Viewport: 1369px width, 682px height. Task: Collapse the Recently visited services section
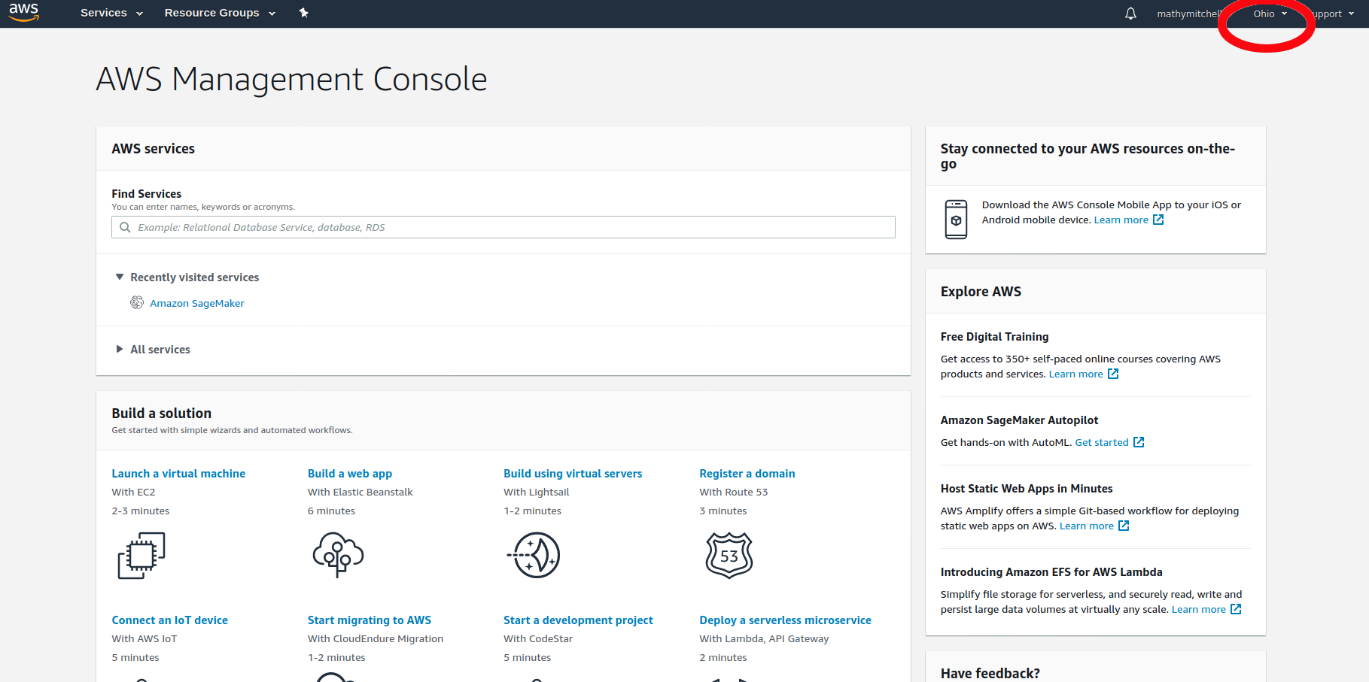[120, 277]
